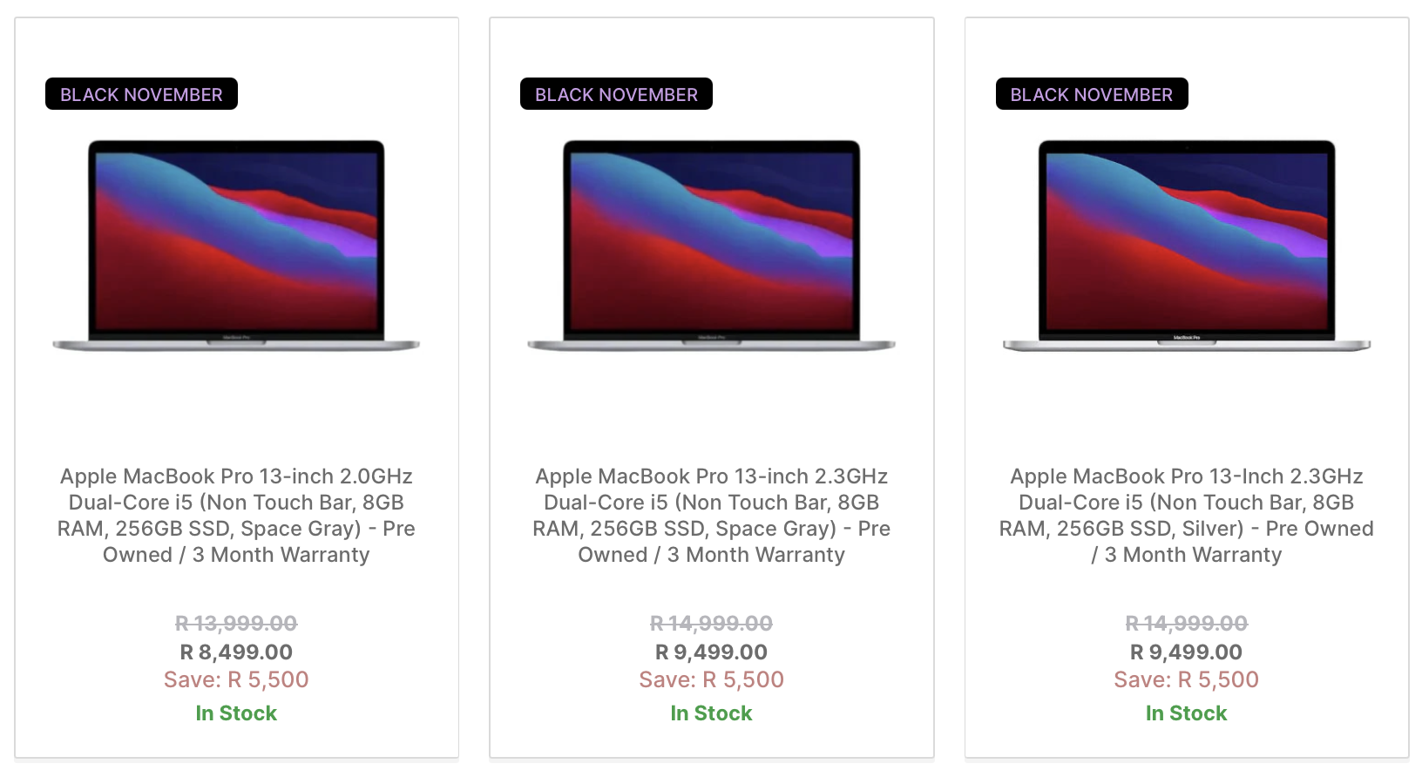Click In Stock label under first product
Viewport: 1422px width, 770px height.
click(236, 713)
